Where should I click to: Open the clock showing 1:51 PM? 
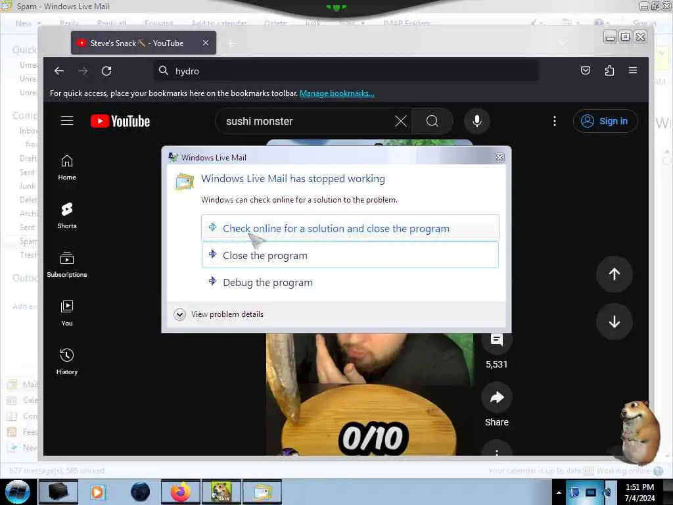tap(639, 492)
